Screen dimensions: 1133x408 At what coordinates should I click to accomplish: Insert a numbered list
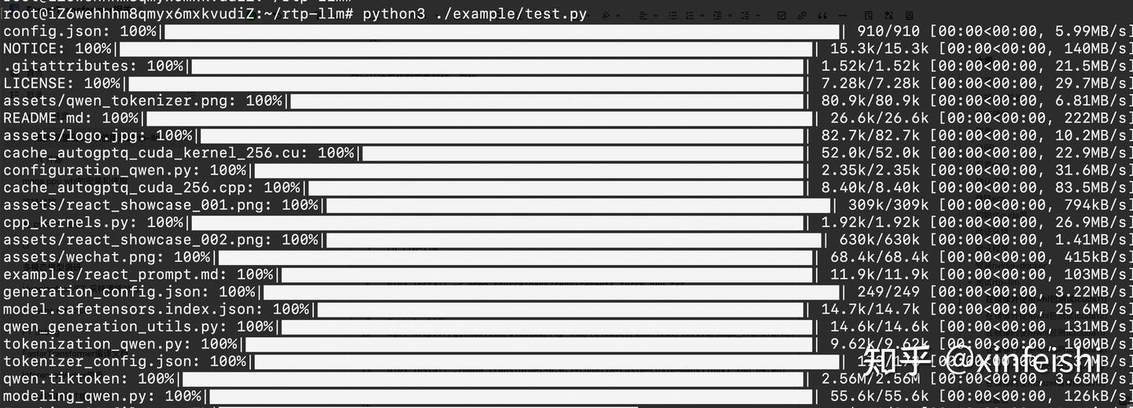point(689,15)
